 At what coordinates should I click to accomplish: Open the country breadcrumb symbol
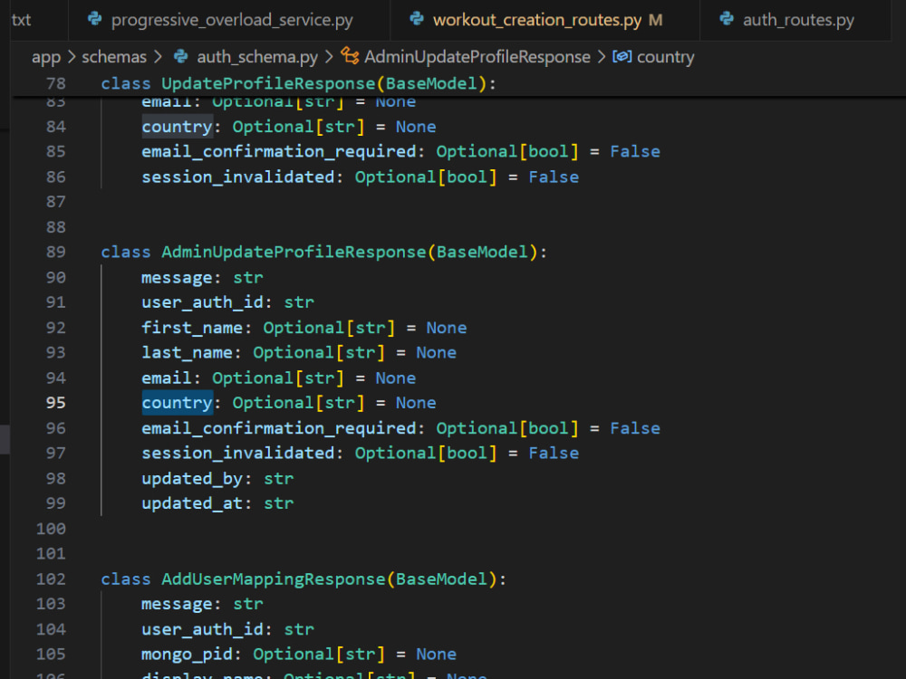[x=665, y=57]
